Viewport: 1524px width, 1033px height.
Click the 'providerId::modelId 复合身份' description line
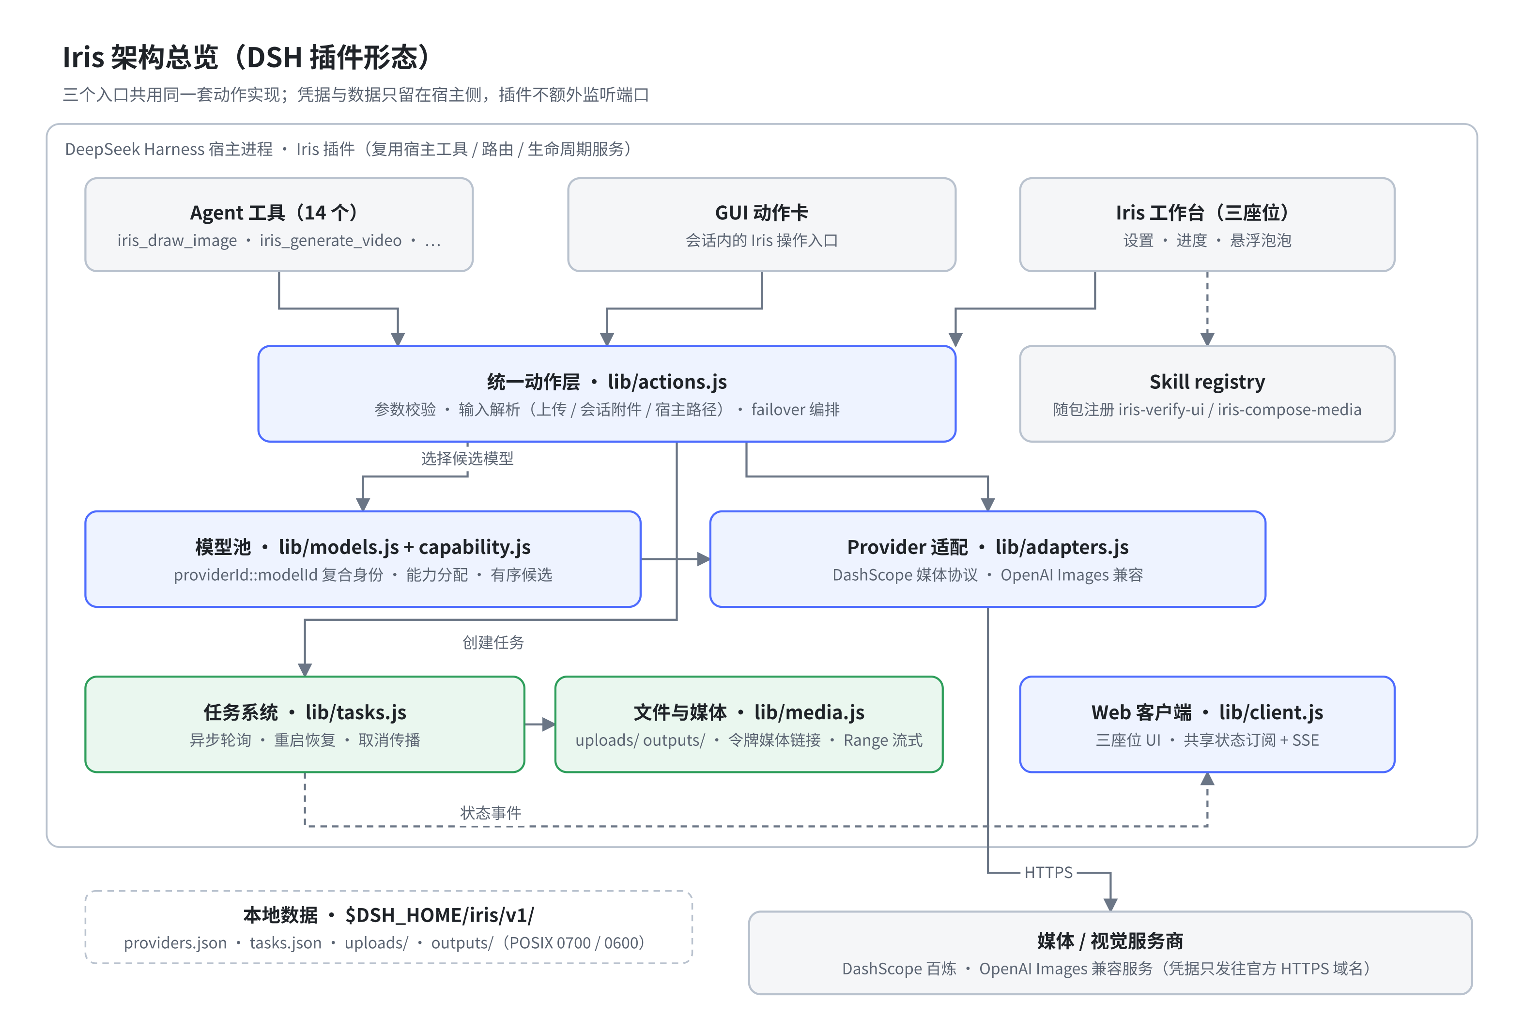(363, 575)
